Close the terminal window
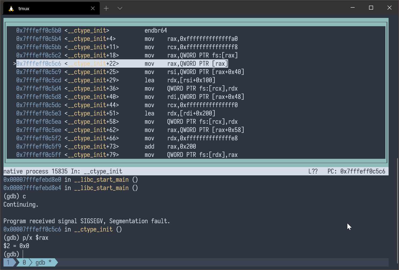Viewport: 399px width, 270px height. pos(389,8)
